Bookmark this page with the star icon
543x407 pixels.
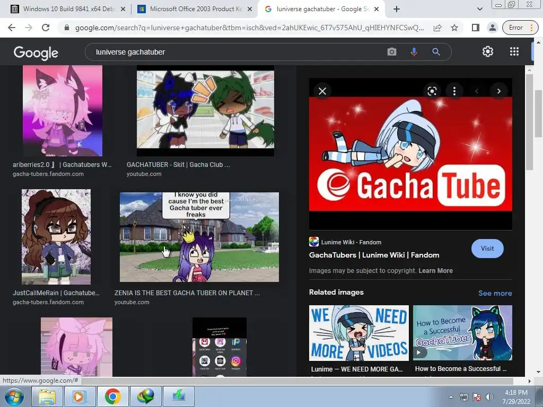[x=454, y=28]
